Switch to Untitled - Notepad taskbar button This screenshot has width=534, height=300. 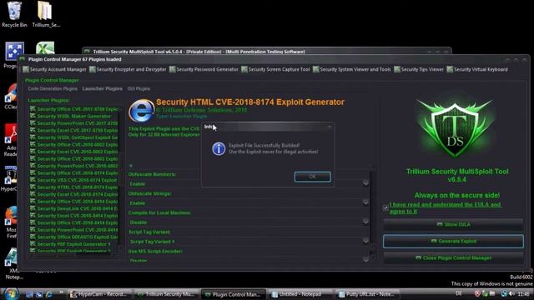coord(301,294)
